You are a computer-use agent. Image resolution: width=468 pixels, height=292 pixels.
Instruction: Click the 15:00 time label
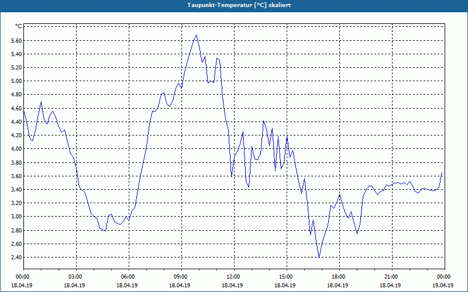click(x=287, y=277)
